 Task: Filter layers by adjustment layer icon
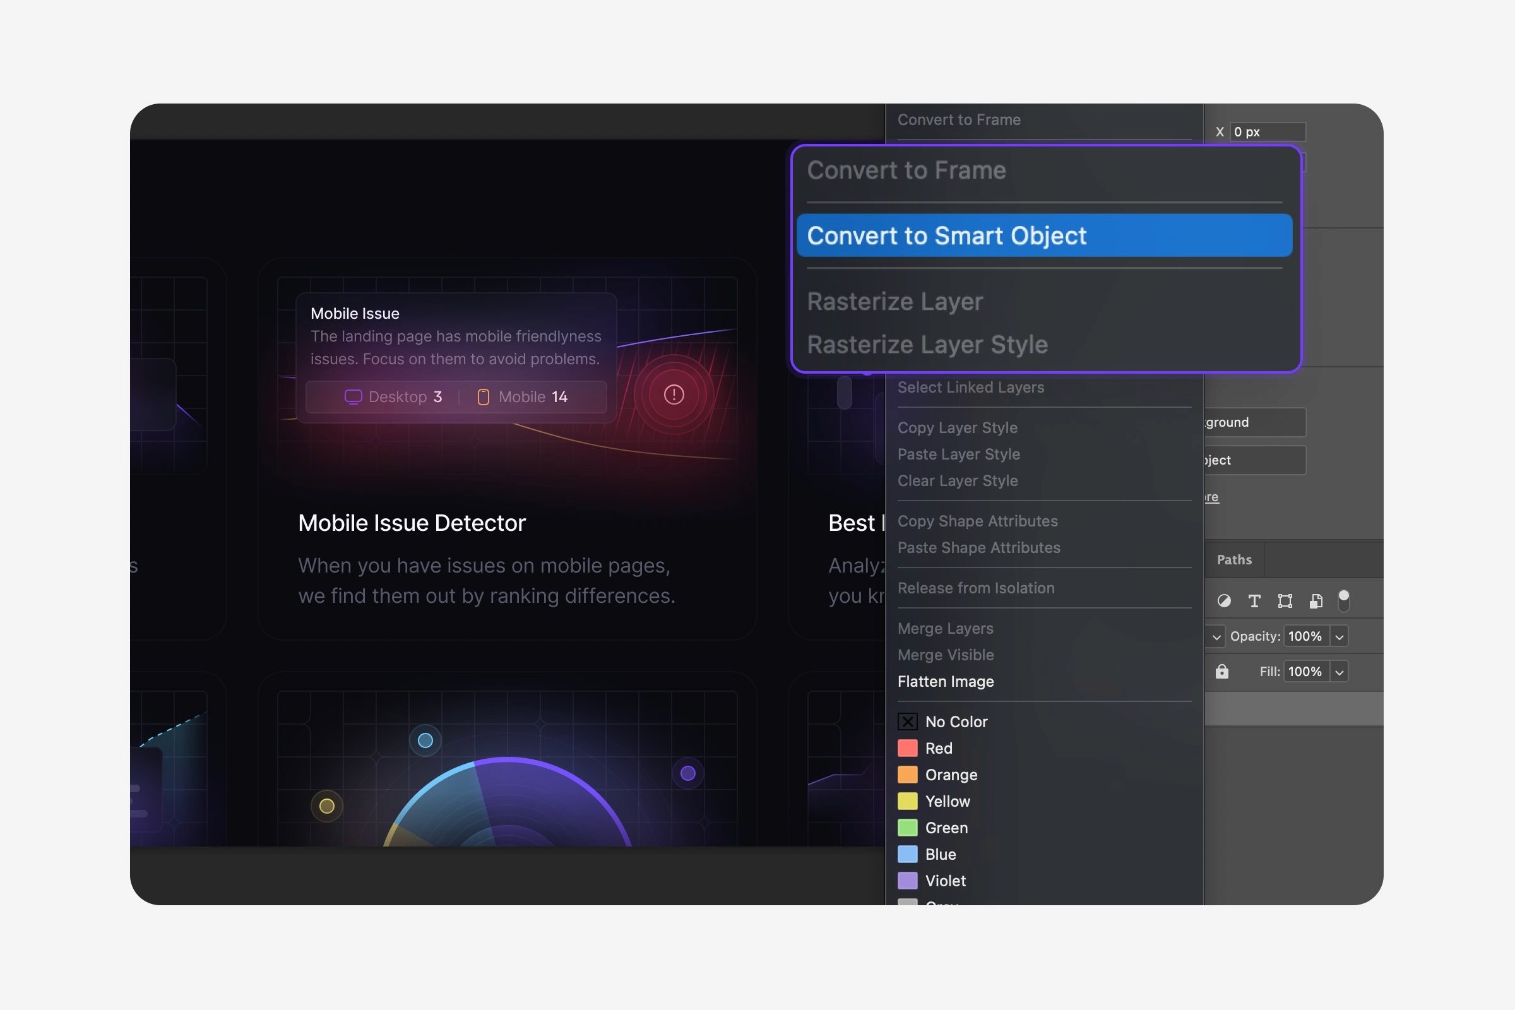pyautogui.click(x=1224, y=601)
